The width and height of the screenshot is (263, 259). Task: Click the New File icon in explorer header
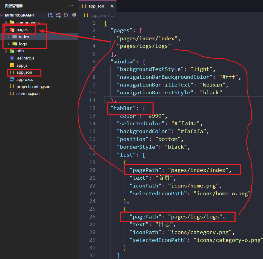tap(50, 15)
